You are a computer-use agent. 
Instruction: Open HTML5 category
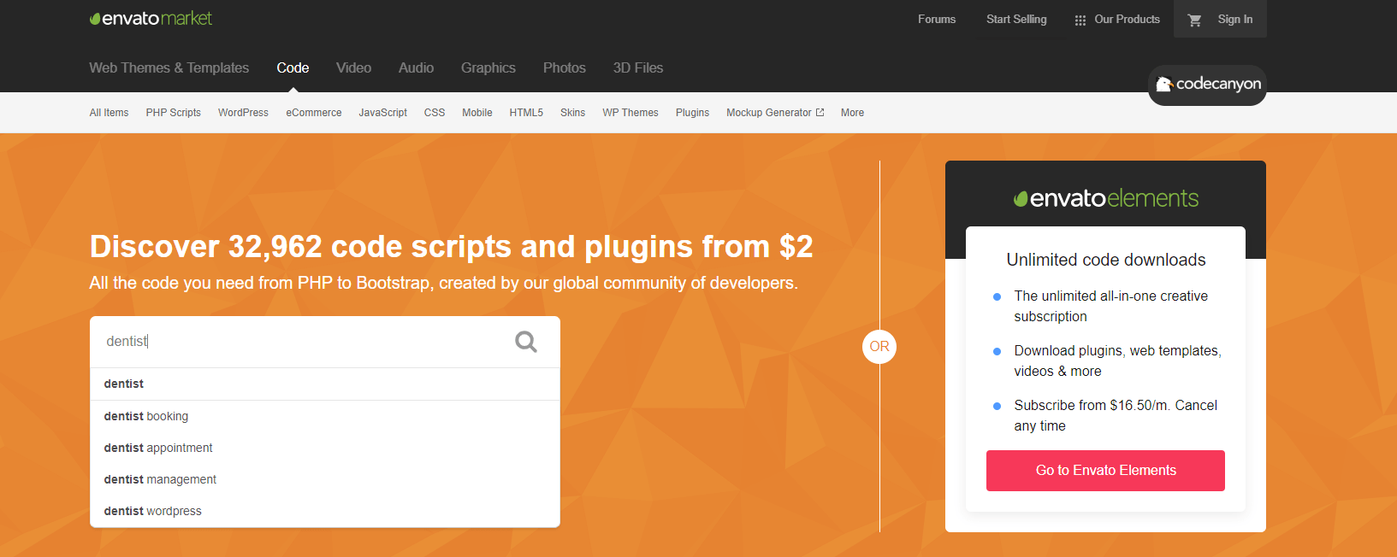pyautogui.click(x=526, y=113)
